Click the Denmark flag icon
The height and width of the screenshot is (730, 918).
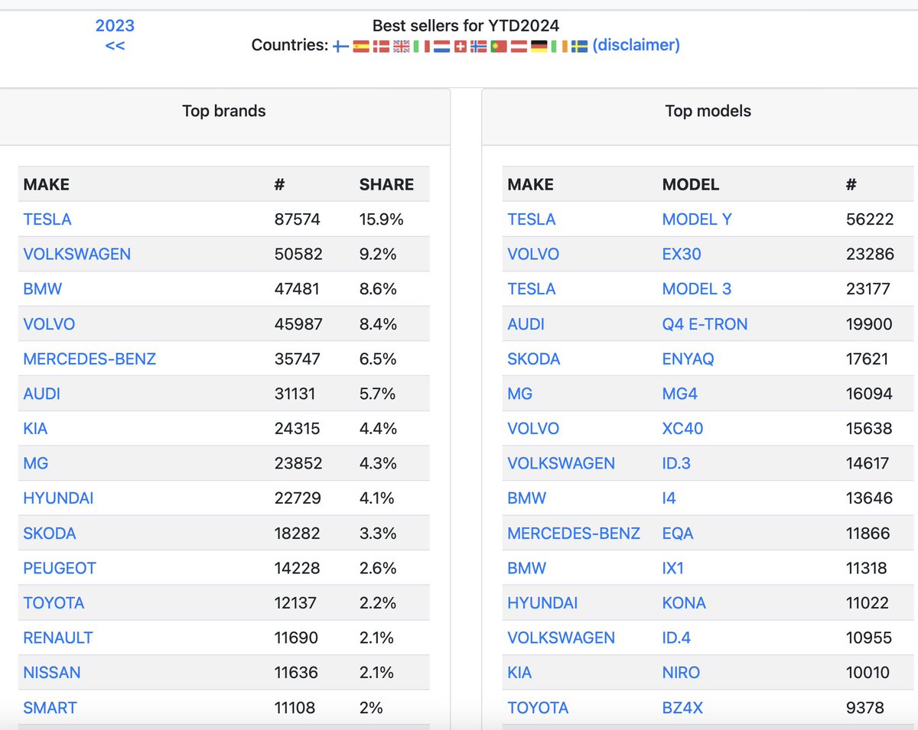click(381, 46)
